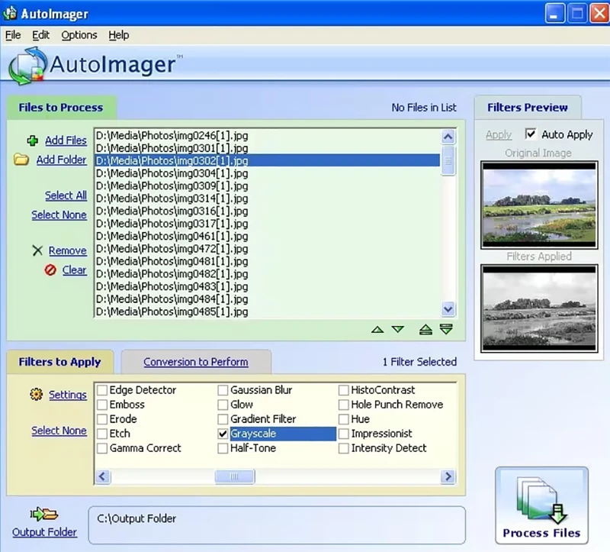Open the Options menu
610x552 pixels.
[x=79, y=35]
